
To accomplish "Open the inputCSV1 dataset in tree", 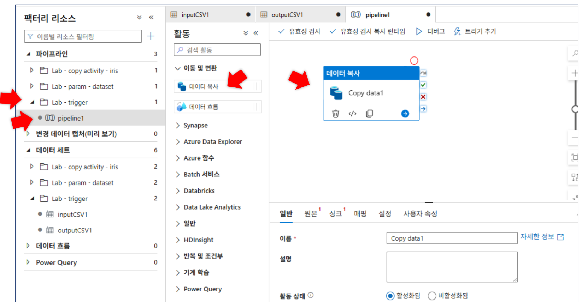I will point(72,214).
